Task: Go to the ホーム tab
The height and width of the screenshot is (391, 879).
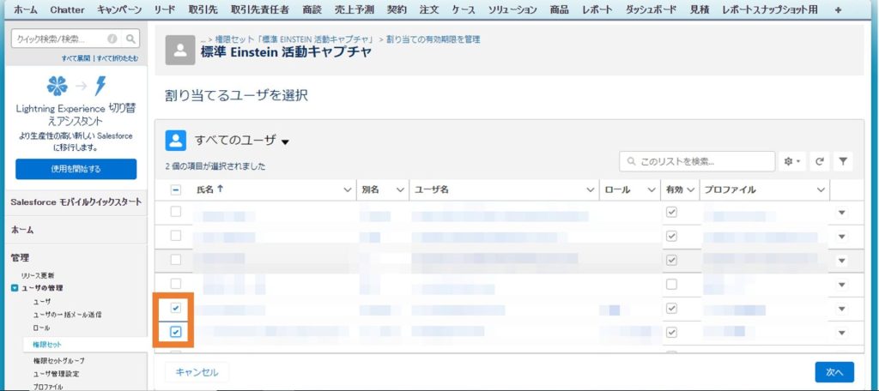Action: click(x=26, y=9)
